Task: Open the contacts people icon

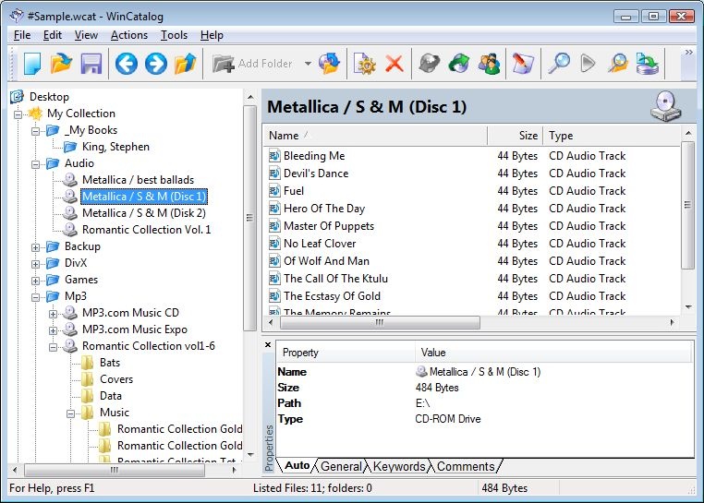Action: 489,64
